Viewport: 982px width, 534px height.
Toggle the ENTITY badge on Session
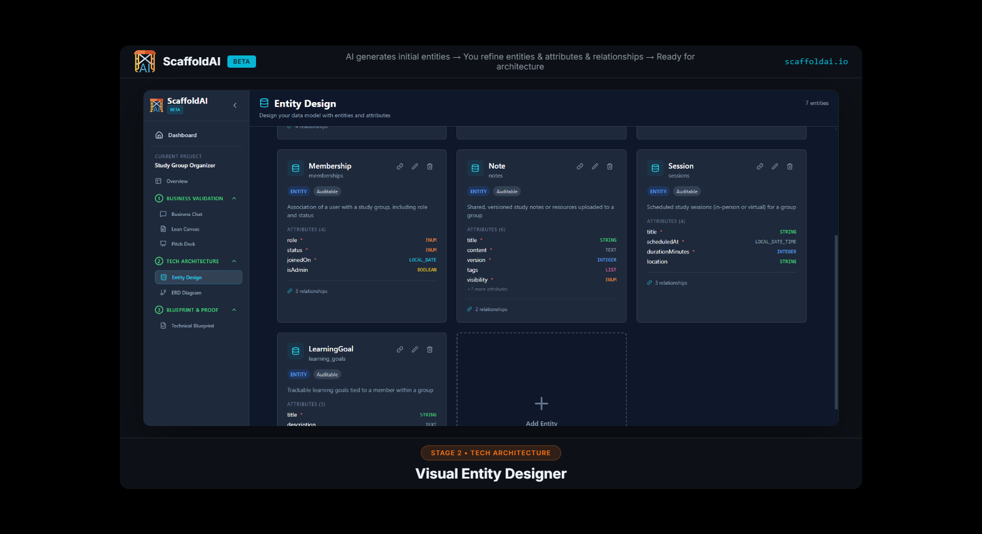[x=658, y=191]
